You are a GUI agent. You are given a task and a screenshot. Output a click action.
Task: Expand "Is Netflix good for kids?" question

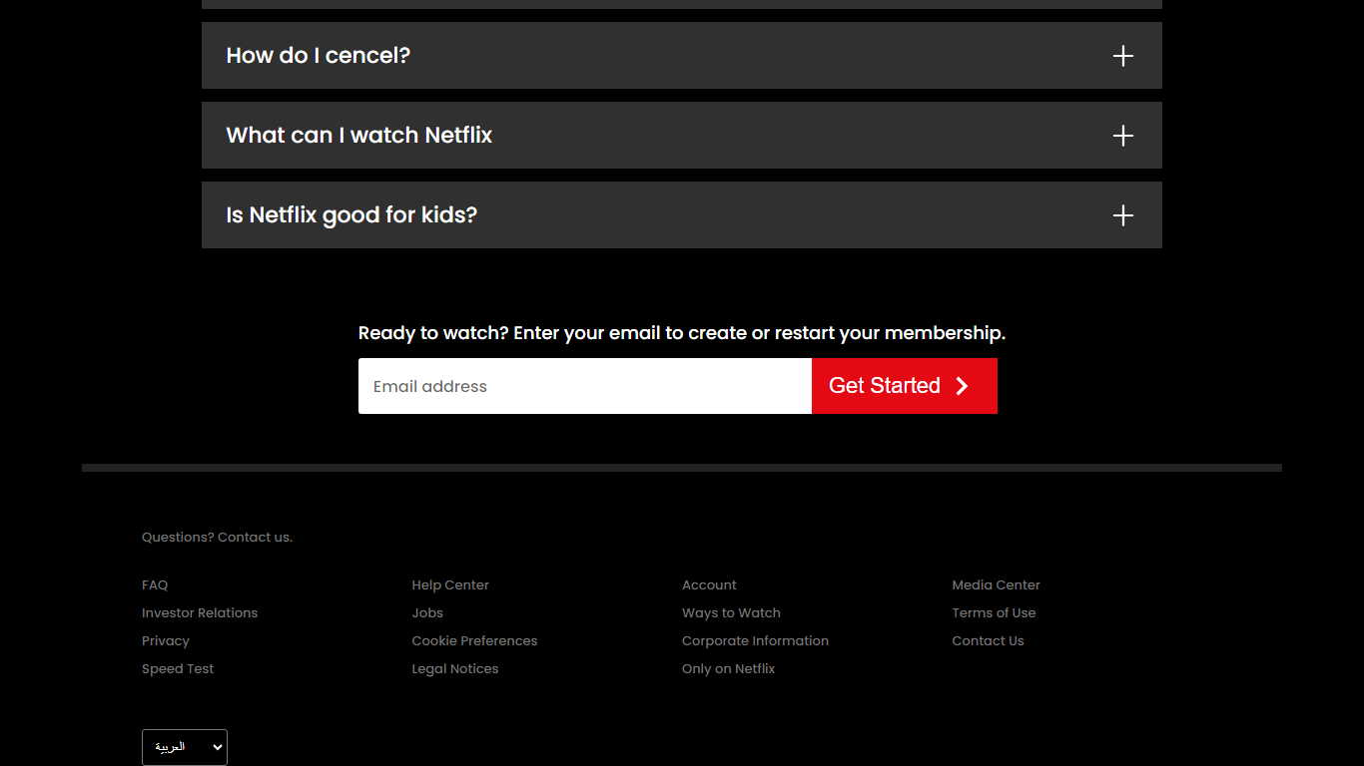(682, 215)
